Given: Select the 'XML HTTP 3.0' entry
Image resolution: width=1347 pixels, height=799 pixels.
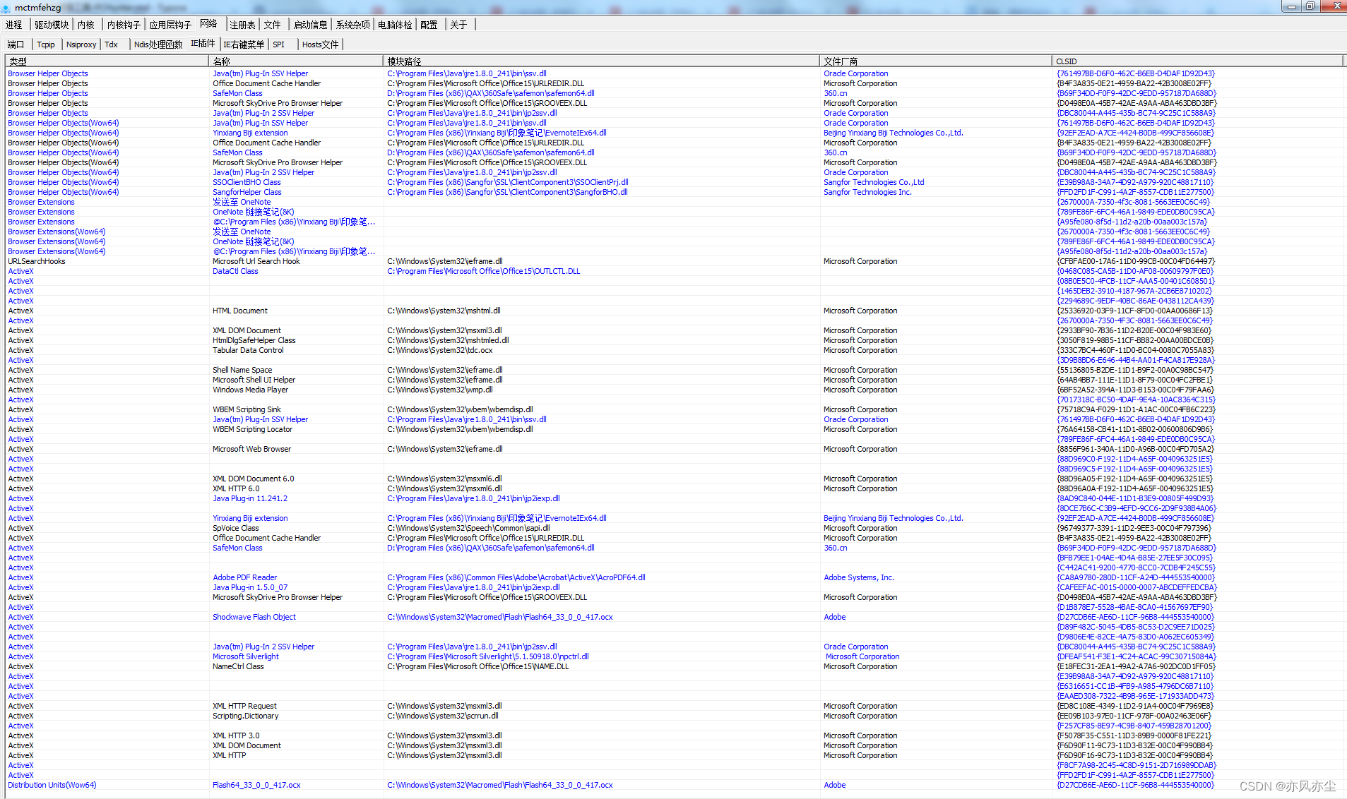Looking at the screenshot, I should click(x=236, y=735).
